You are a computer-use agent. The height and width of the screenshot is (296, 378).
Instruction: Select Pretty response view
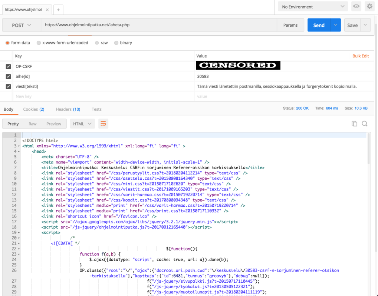click(13, 124)
